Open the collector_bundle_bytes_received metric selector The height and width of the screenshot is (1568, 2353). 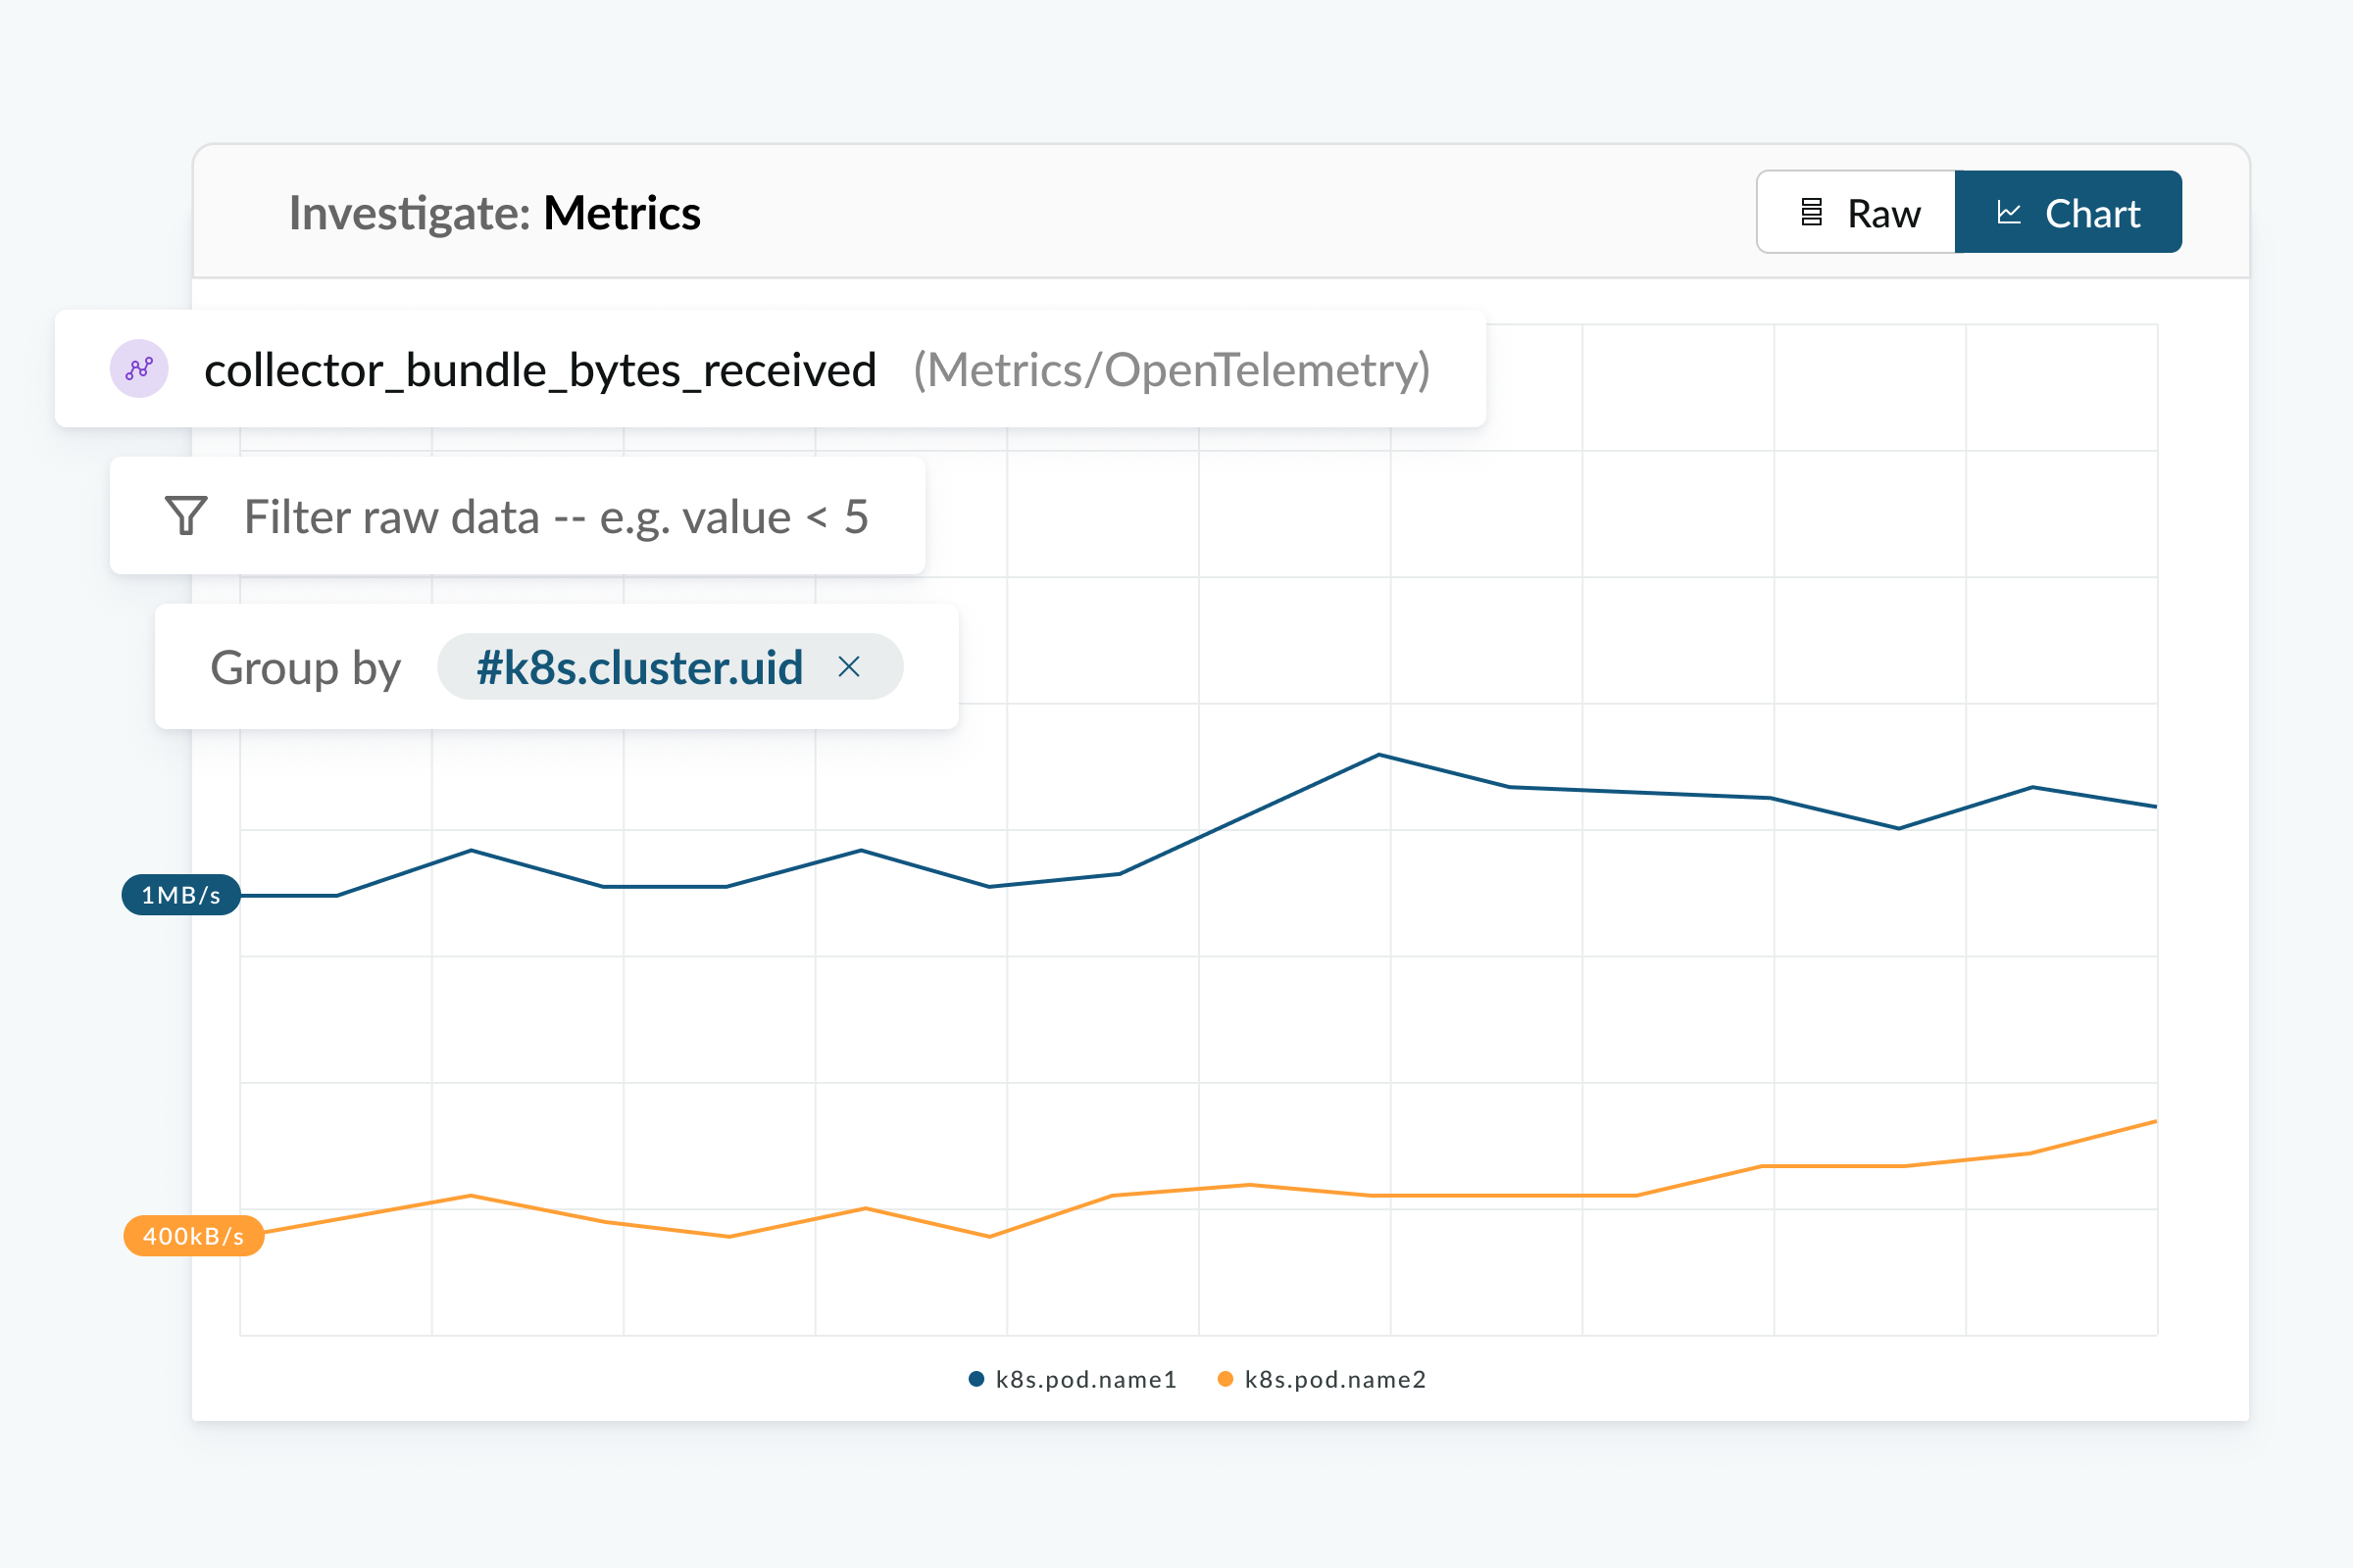tap(771, 369)
